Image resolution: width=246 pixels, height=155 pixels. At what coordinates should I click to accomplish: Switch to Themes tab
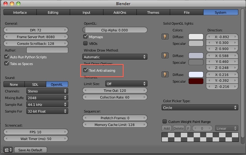click(153, 12)
